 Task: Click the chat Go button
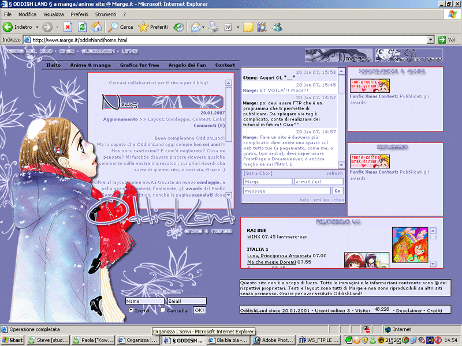337,191
